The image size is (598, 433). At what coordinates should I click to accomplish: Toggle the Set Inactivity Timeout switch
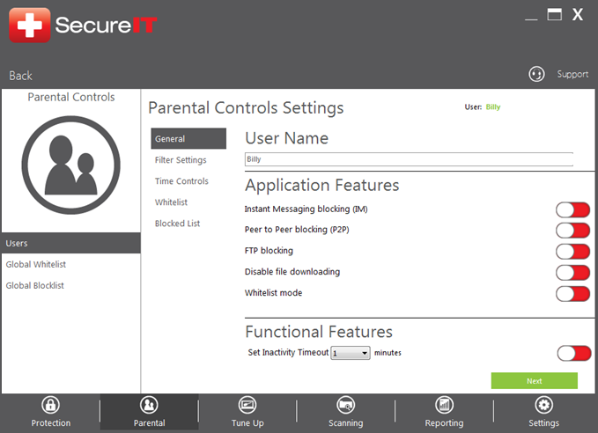click(574, 353)
